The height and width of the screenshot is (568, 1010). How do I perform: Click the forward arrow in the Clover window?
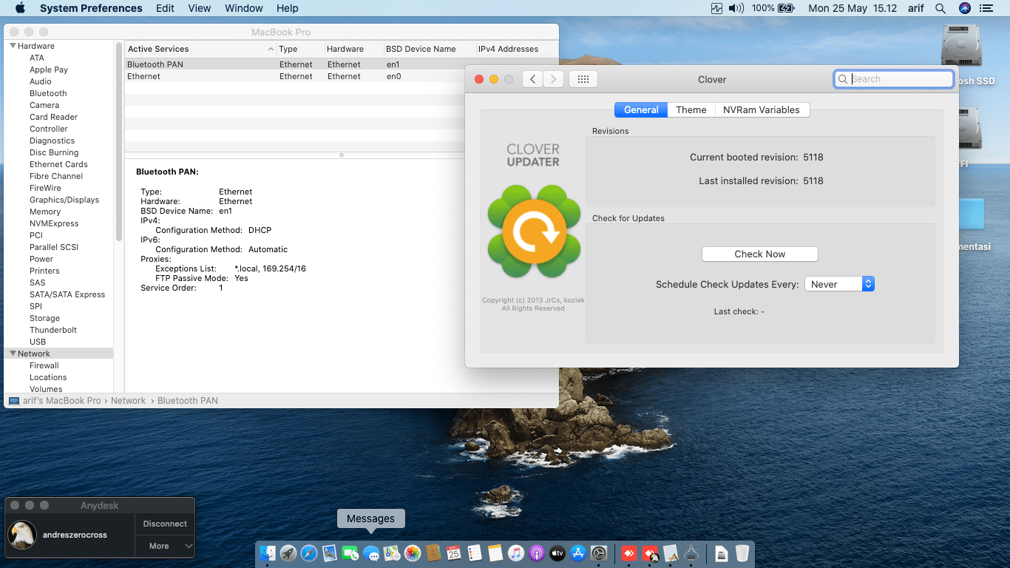pyautogui.click(x=554, y=79)
